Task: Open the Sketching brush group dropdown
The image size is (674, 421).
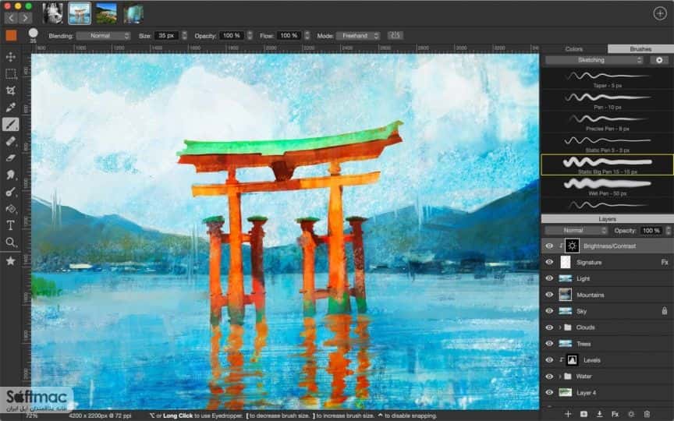Action: tap(594, 60)
